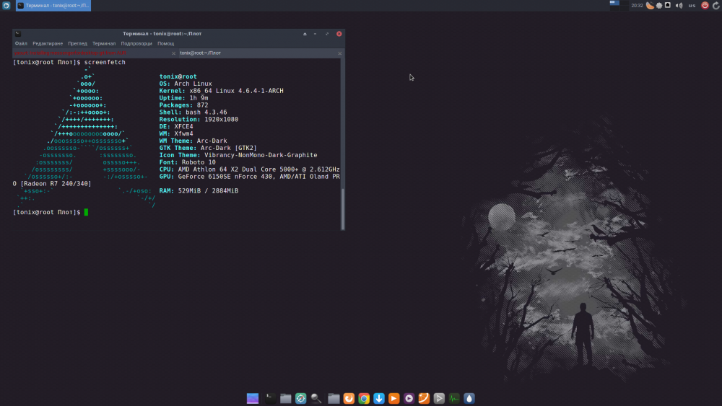
Task: Launch the purple video player in the dock
Action: [x=409, y=398]
